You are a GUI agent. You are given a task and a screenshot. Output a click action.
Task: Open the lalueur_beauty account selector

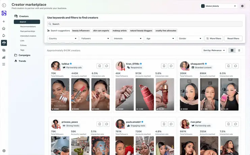[219, 6]
